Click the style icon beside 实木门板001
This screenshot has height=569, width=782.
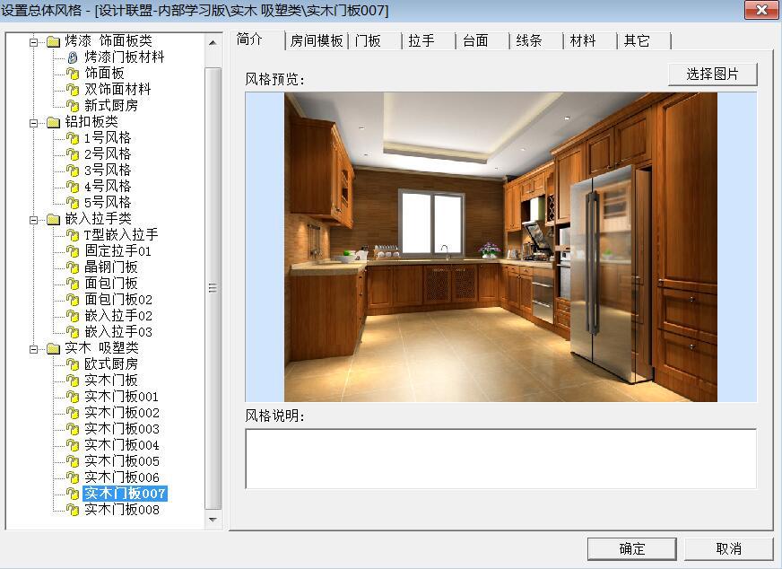tap(73, 397)
